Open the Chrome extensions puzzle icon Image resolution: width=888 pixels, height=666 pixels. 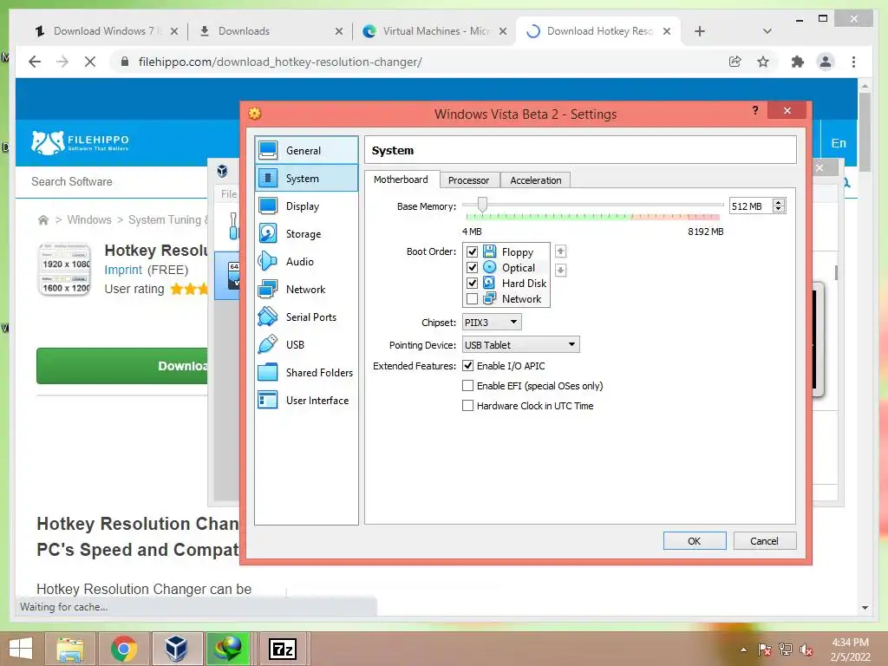[798, 62]
